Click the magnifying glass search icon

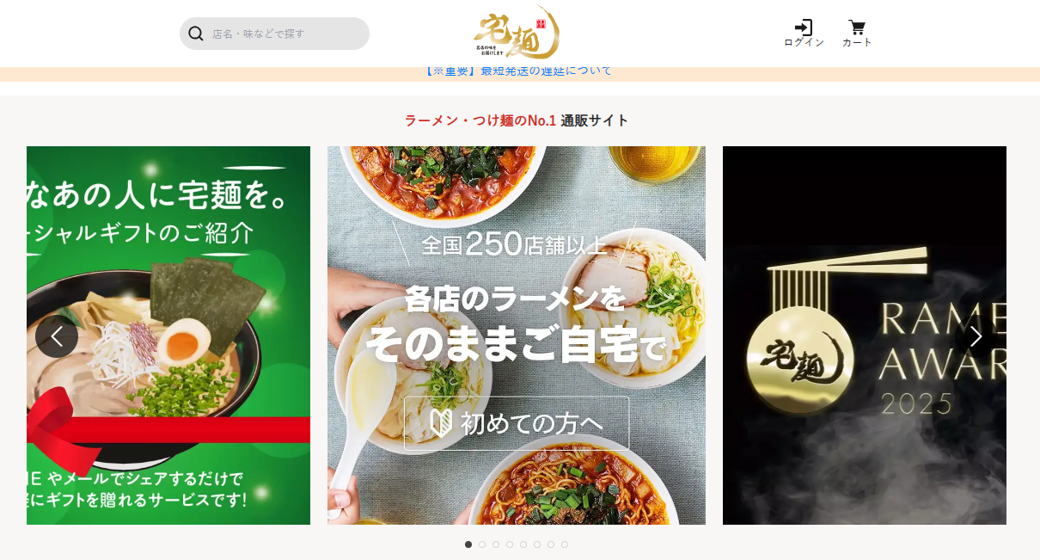pyautogui.click(x=196, y=34)
